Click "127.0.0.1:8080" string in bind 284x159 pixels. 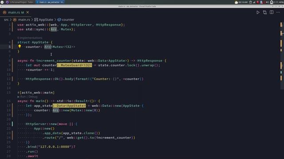(x=55, y=147)
